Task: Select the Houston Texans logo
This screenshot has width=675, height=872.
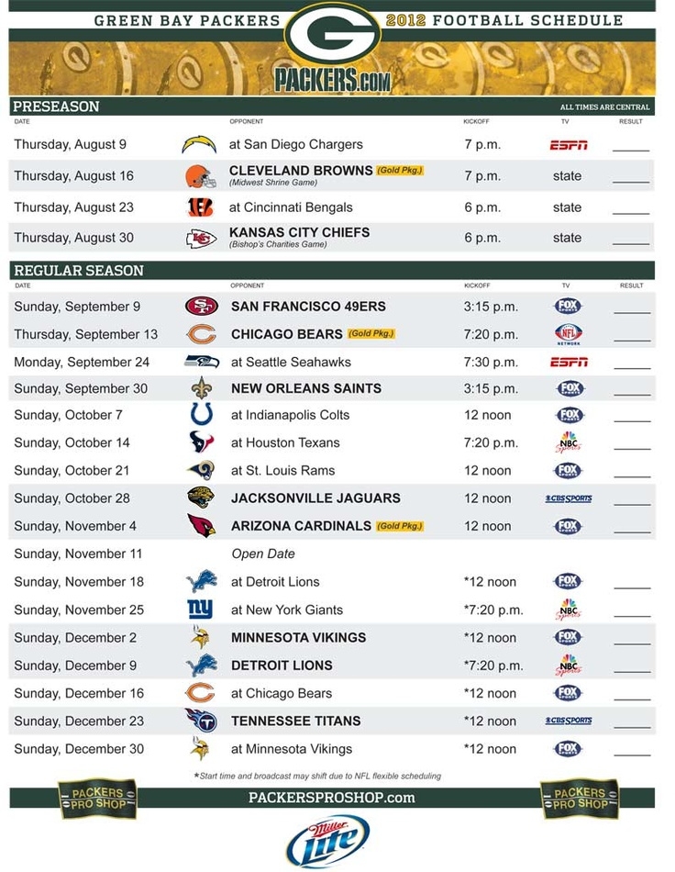Action: [x=201, y=442]
